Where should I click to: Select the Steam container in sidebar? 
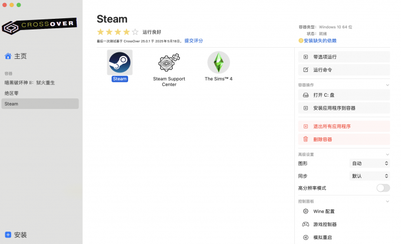tap(40, 104)
